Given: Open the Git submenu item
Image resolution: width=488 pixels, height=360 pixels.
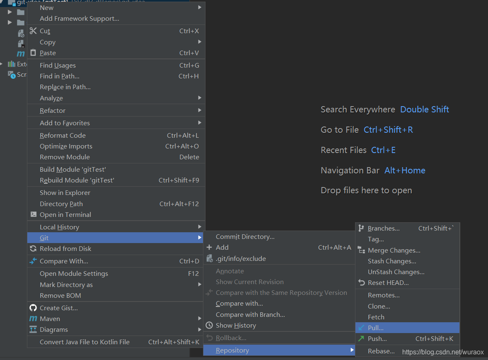Looking at the screenshot, I should click(115, 238).
